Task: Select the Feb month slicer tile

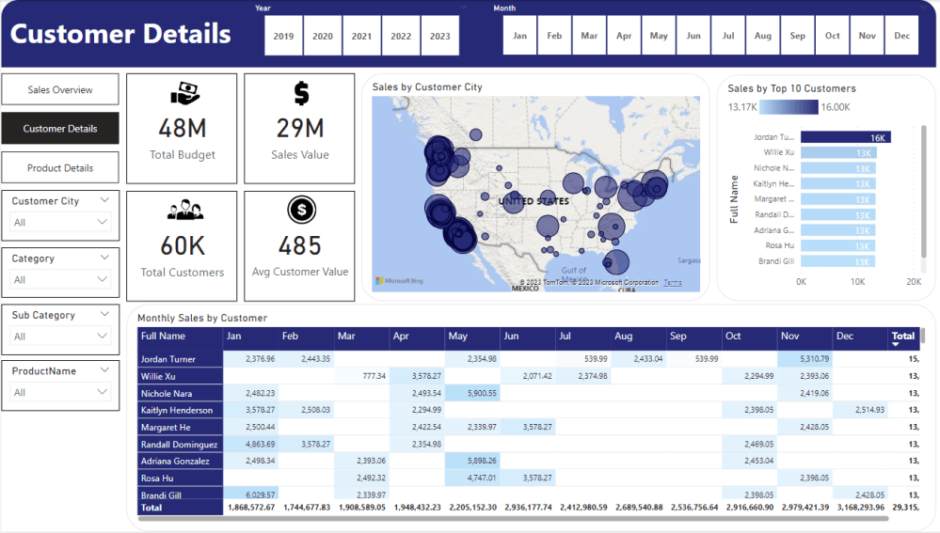Action: click(554, 36)
